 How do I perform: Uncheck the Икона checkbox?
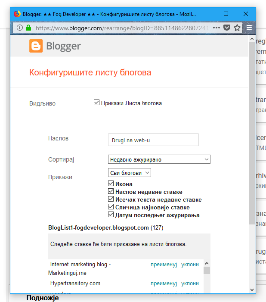pos(111,184)
